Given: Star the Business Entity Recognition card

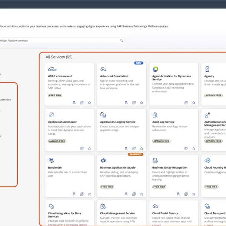Looking at the screenshot, I should pyautogui.click(x=194, y=194).
